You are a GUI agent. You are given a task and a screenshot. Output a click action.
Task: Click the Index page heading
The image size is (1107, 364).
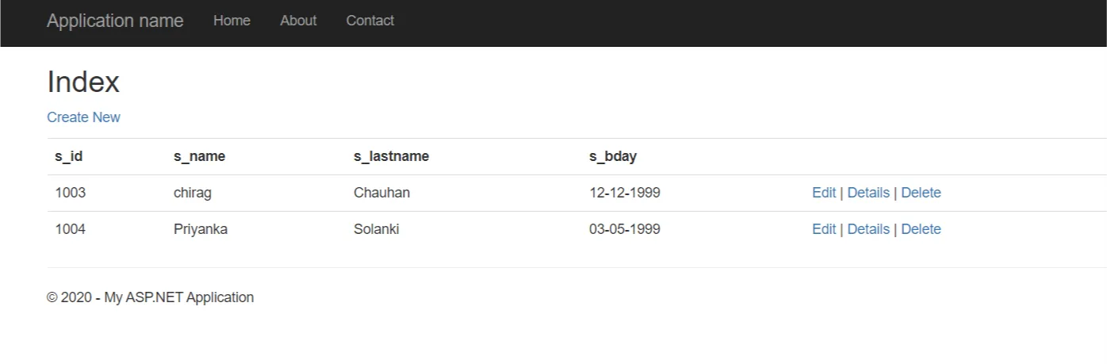tap(83, 82)
